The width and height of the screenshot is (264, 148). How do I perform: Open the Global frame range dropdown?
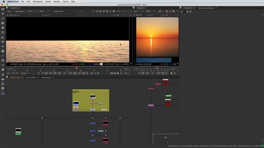pos(25,73)
